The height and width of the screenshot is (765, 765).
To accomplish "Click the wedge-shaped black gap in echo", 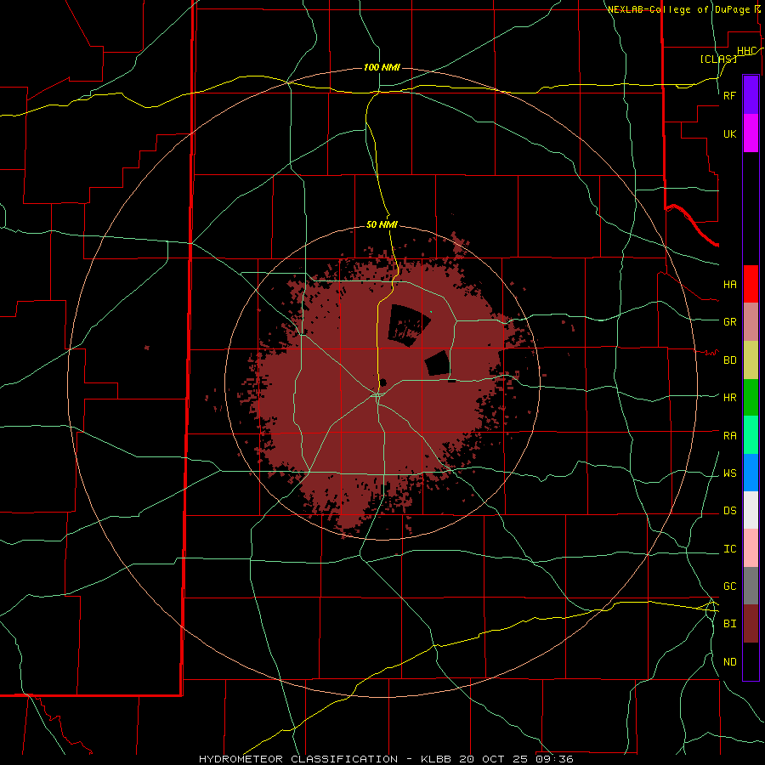I will pos(408,325).
